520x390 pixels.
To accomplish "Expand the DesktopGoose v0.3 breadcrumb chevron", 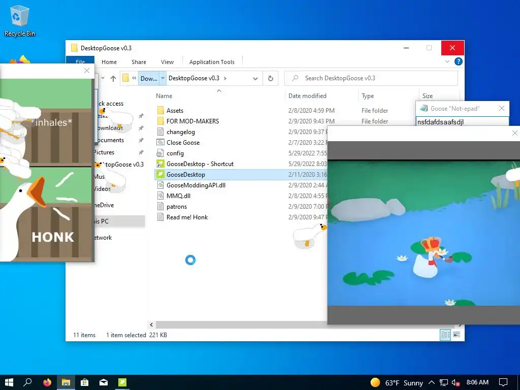I will click(x=225, y=78).
